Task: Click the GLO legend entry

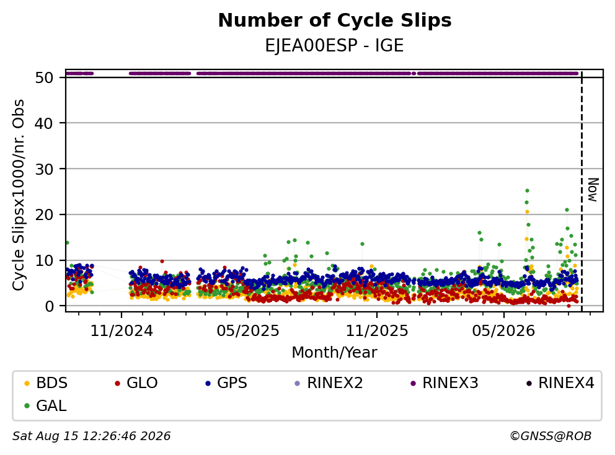Action: point(136,383)
